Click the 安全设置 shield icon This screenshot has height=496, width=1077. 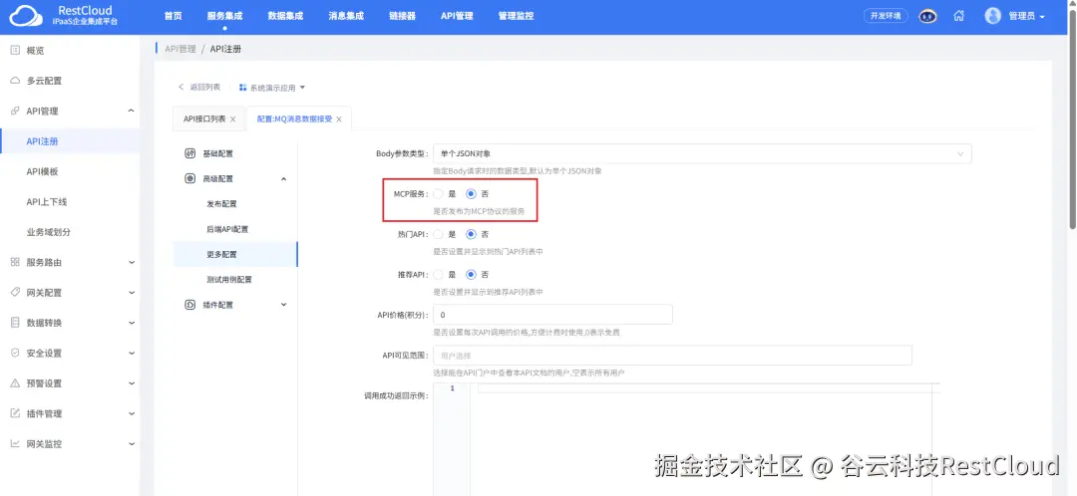coord(15,353)
